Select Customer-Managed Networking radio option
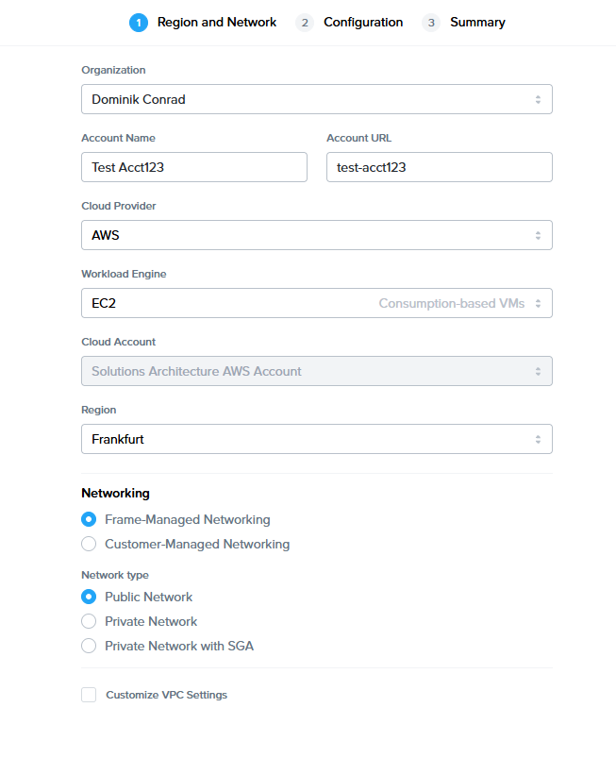The height and width of the screenshot is (758, 616). [x=89, y=544]
